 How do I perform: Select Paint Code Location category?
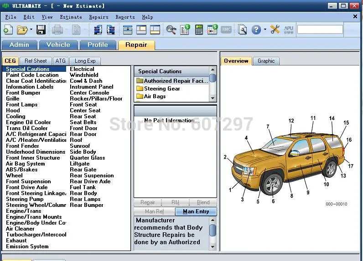32,75
